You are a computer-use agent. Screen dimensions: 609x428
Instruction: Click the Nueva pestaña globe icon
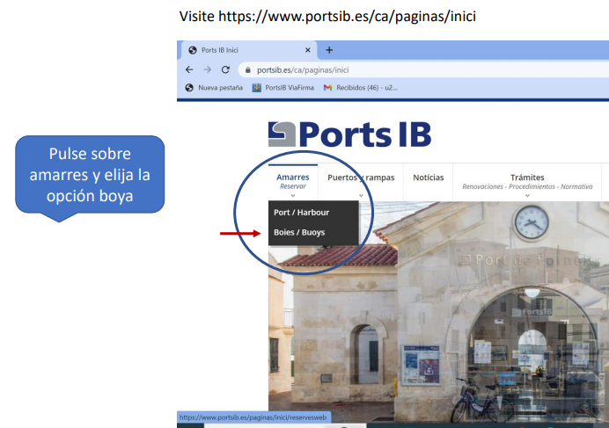click(x=189, y=88)
